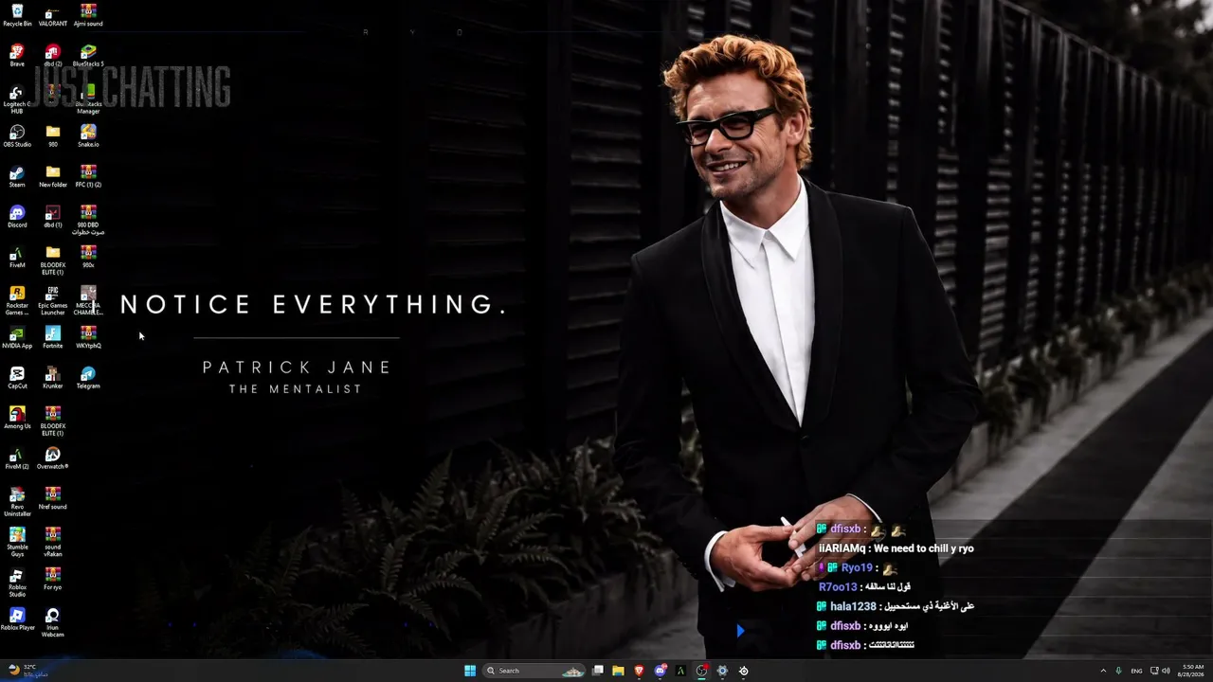Open BlueStacks Manager shortcut
The width and height of the screenshot is (1213, 682).
point(88,99)
